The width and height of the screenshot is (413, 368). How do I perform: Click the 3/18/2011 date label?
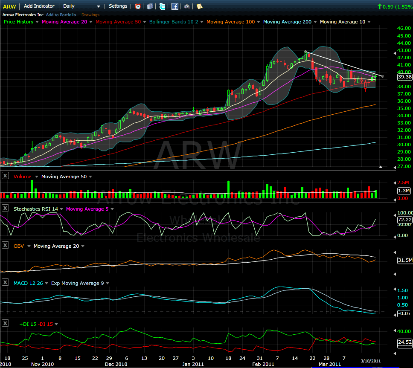(371, 361)
